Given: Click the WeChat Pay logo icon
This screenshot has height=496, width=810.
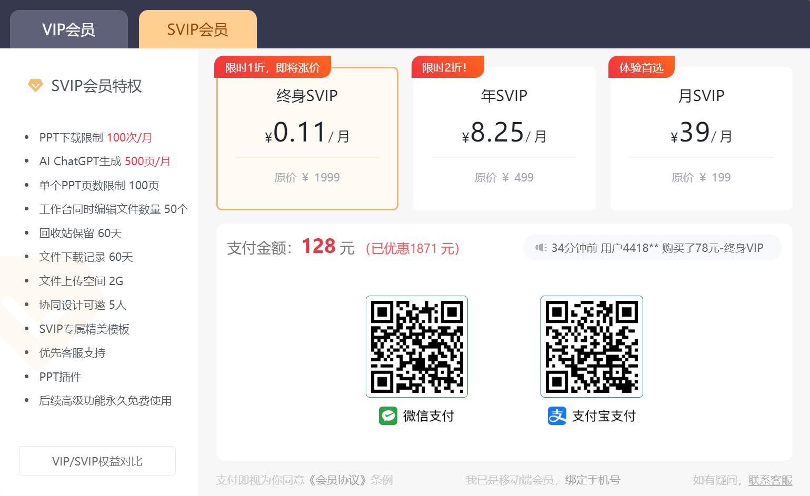Looking at the screenshot, I should click(x=388, y=416).
